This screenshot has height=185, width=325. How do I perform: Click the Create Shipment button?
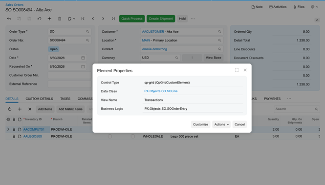coord(161,19)
